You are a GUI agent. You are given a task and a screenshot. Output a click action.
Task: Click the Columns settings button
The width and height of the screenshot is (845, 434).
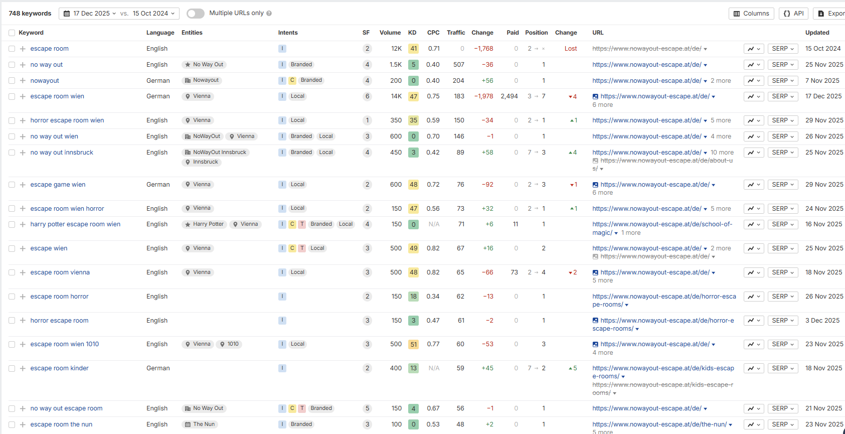click(751, 14)
